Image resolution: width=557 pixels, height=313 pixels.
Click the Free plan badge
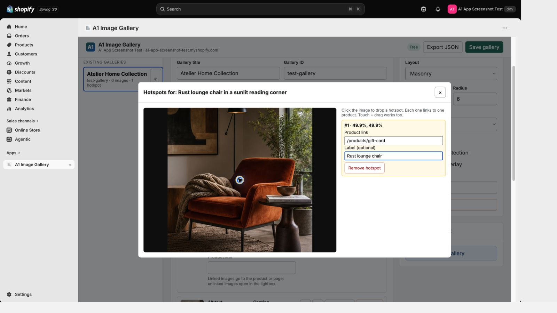coord(414,47)
